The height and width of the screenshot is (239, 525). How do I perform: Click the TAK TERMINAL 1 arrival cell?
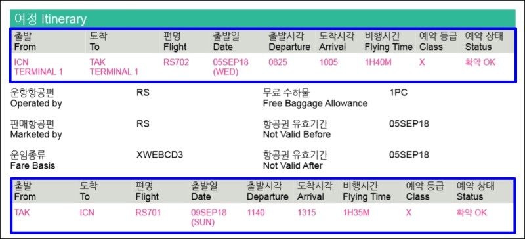(114, 67)
